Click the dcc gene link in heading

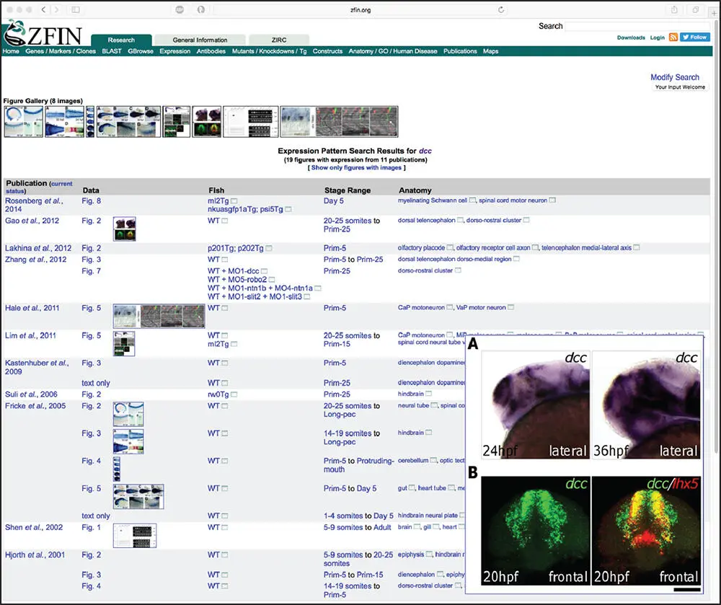tap(425, 151)
